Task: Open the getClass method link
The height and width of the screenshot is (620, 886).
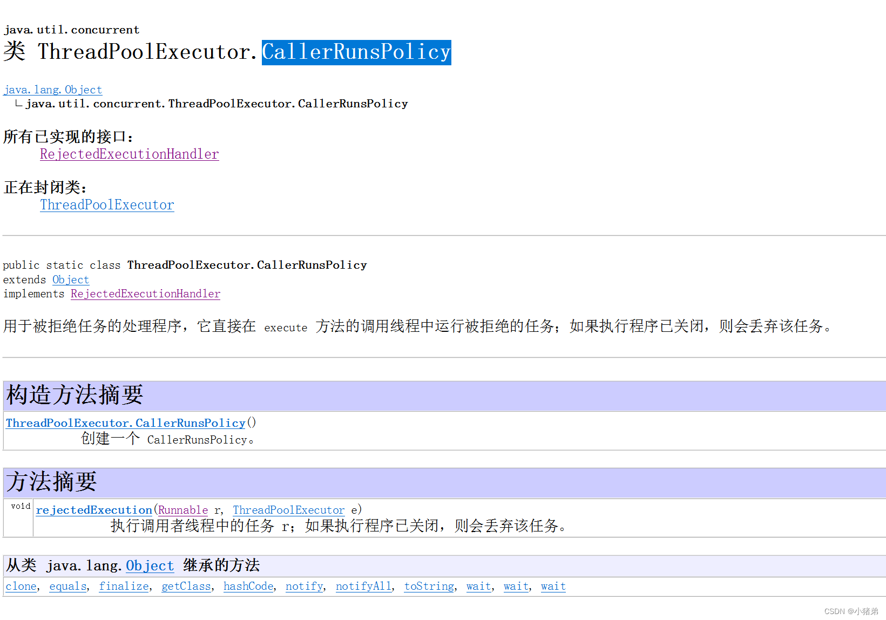Action: tap(186, 586)
